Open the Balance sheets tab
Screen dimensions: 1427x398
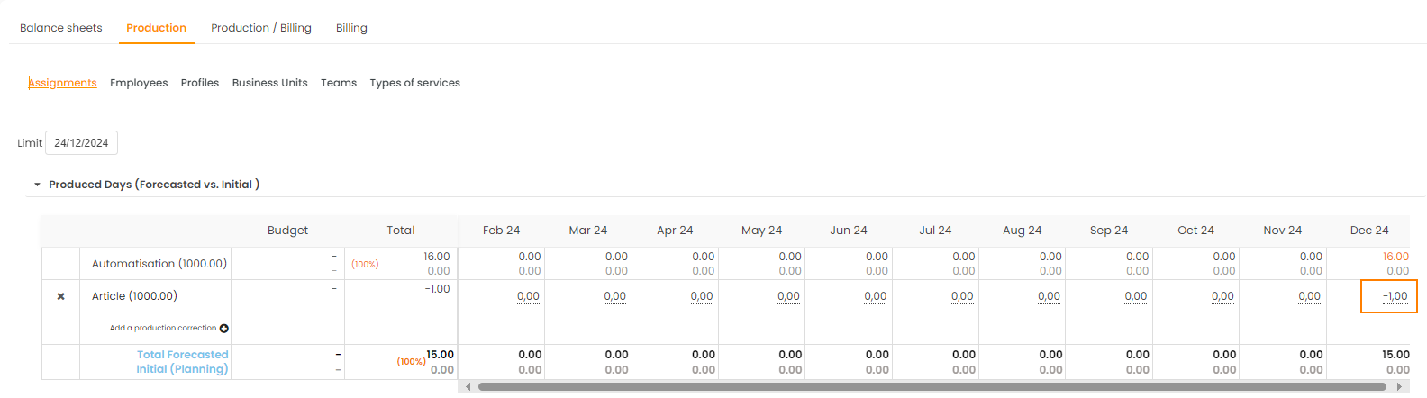click(61, 28)
